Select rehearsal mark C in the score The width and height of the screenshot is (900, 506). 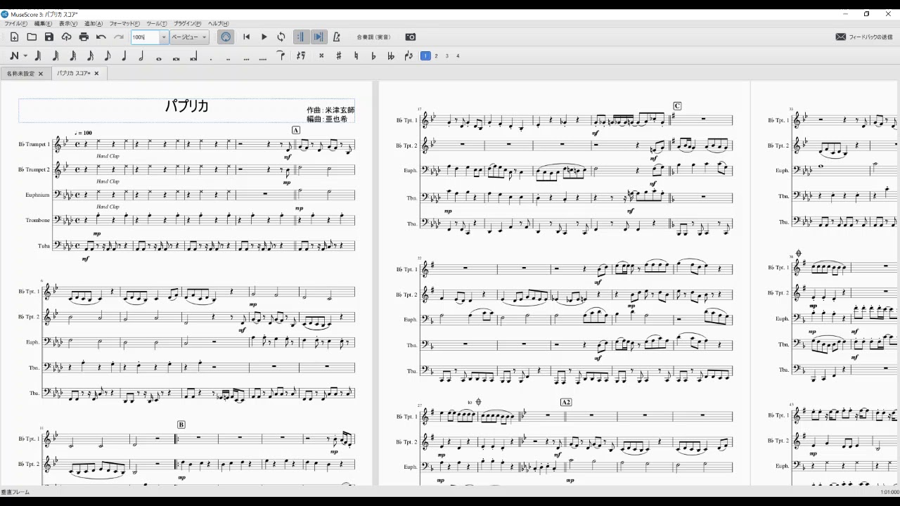(677, 106)
